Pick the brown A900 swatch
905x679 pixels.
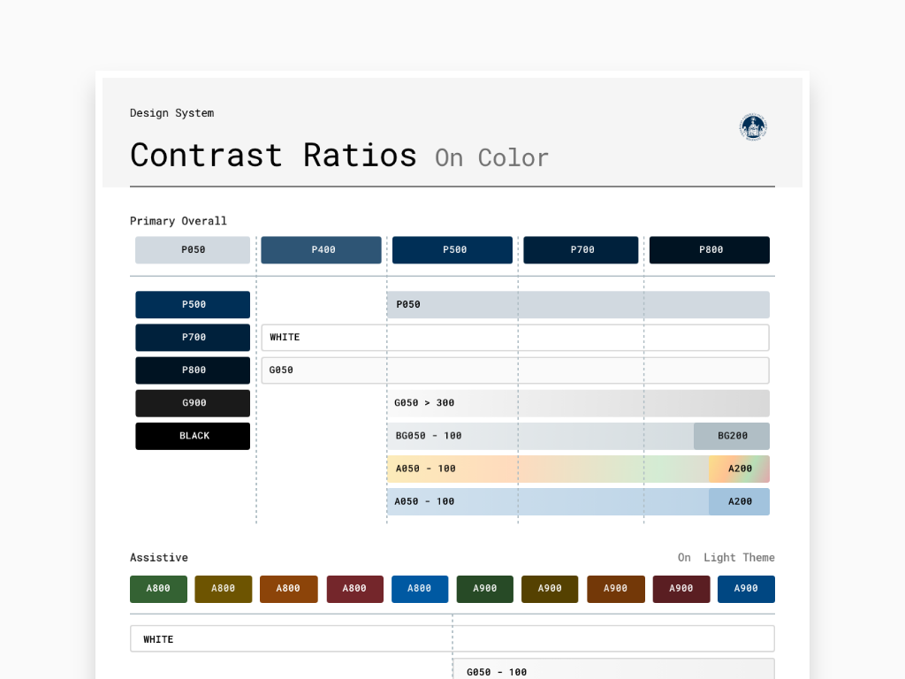click(x=616, y=589)
